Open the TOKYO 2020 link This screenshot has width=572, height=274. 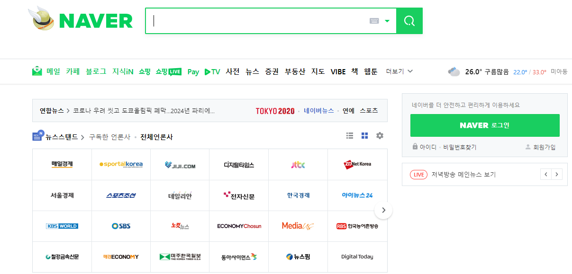[x=275, y=111]
